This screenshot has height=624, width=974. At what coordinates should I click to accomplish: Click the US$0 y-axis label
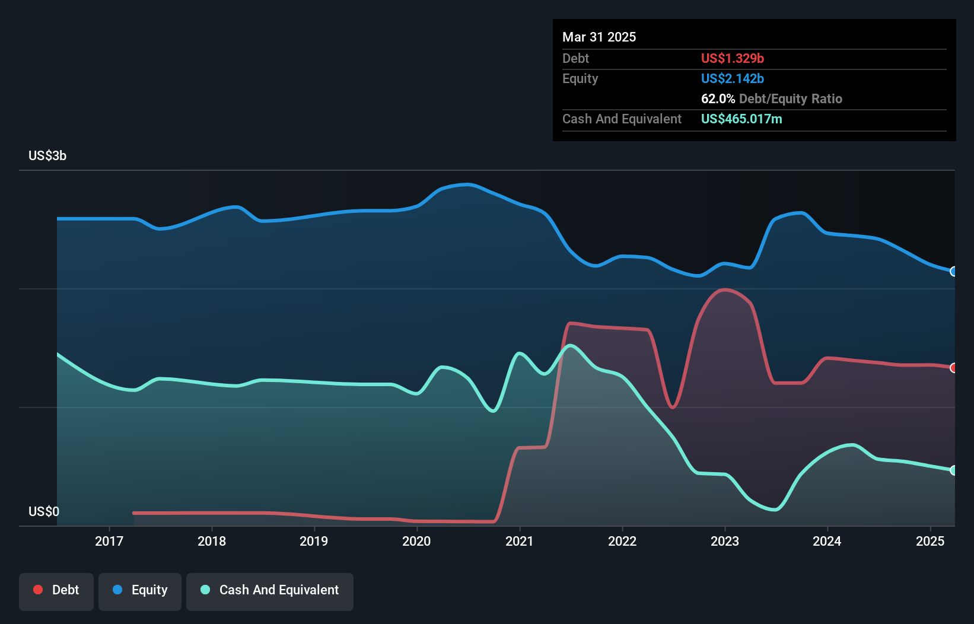[44, 511]
